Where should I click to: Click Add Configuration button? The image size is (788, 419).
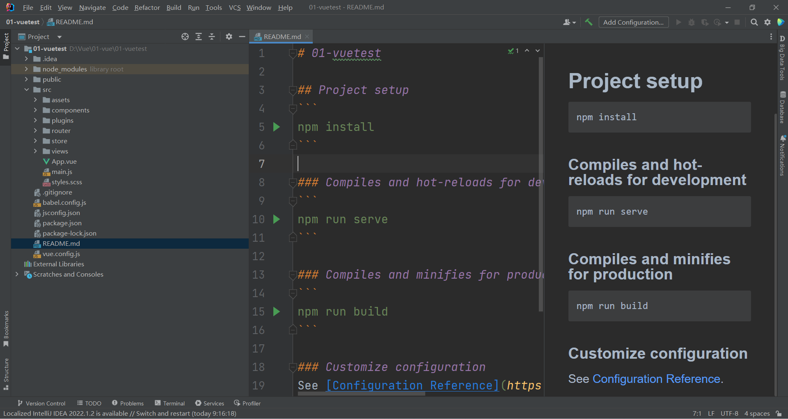[634, 22]
